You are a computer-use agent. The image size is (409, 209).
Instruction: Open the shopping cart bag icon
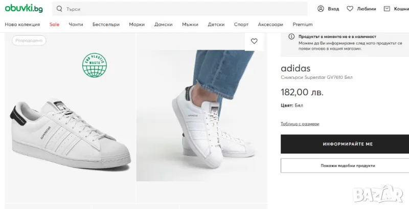[387, 9]
